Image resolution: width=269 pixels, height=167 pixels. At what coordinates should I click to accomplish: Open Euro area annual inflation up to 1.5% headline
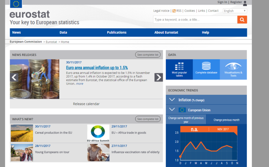point(97,67)
